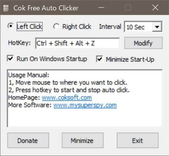Click the Right Click label text

click(x=77, y=27)
